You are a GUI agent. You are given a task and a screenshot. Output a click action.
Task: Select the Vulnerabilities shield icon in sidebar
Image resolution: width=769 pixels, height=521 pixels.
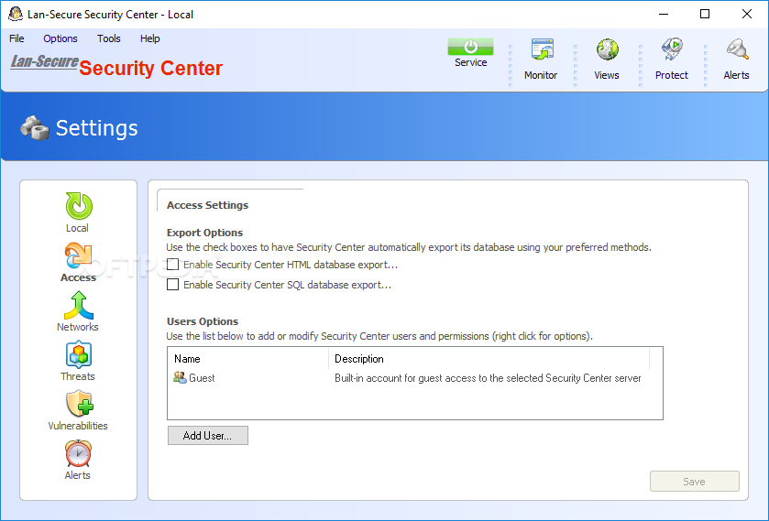click(80, 404)
